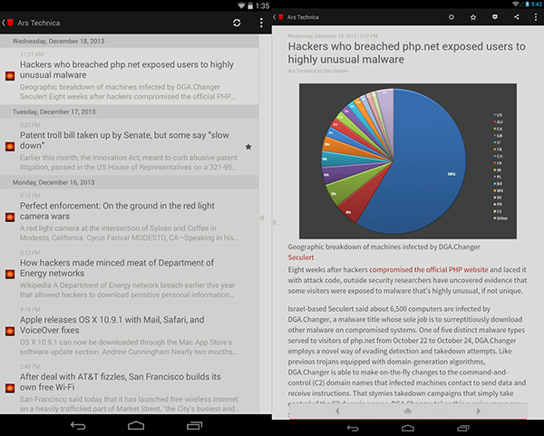Tap the scroll handle on the feed list's right edge

point(262,218)
